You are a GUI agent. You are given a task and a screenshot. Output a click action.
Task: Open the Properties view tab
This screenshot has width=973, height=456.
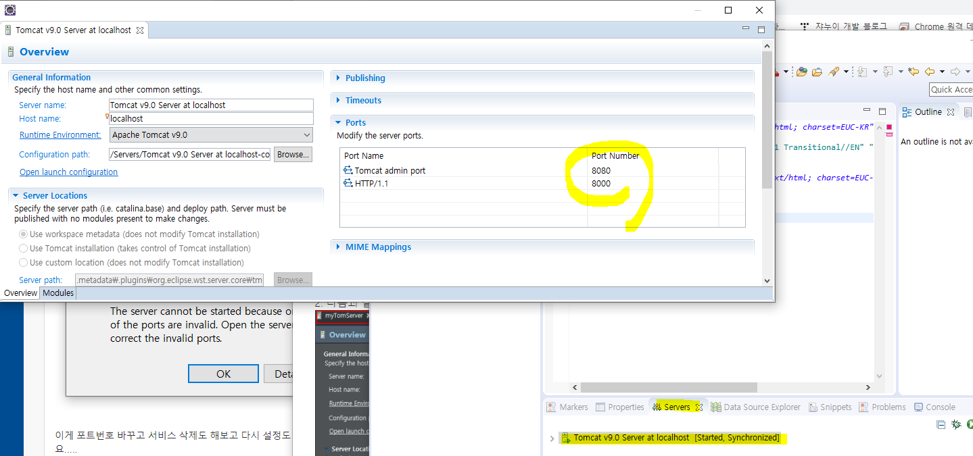coord(619,407)
